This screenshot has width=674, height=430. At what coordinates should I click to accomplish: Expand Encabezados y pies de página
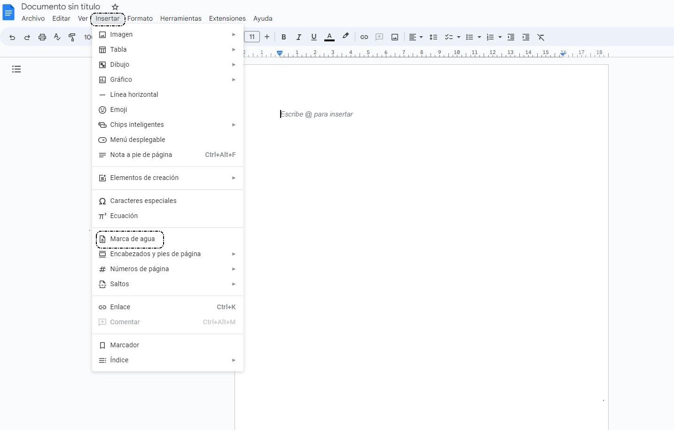(x=168, y=254)
